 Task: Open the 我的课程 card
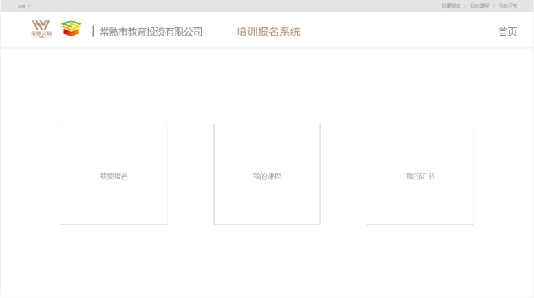pyautogui.click(x=267, y=151)
